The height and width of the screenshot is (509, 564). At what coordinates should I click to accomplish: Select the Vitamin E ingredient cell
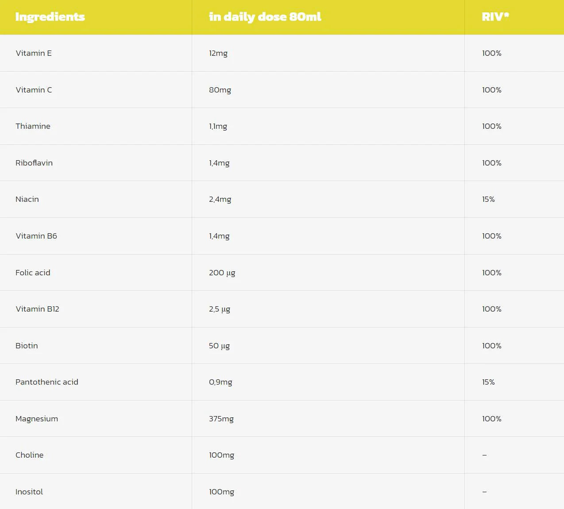click(34, 53)
